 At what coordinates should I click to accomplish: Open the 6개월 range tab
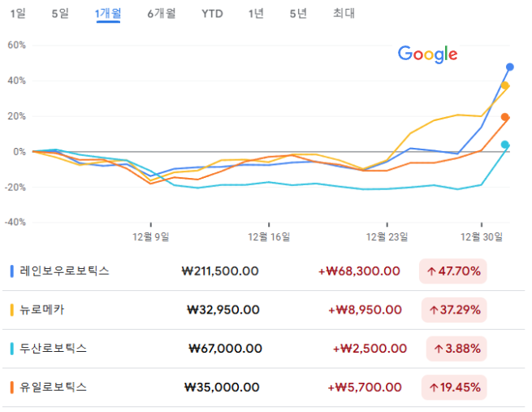pyautogui.click(x=161, y=14)
